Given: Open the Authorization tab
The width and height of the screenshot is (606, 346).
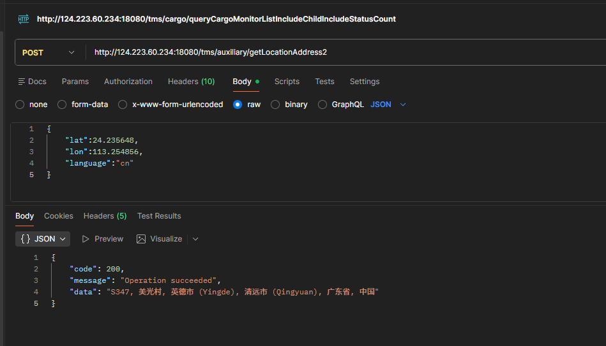Looking at the screenshot, I should (x=128, y=82).
